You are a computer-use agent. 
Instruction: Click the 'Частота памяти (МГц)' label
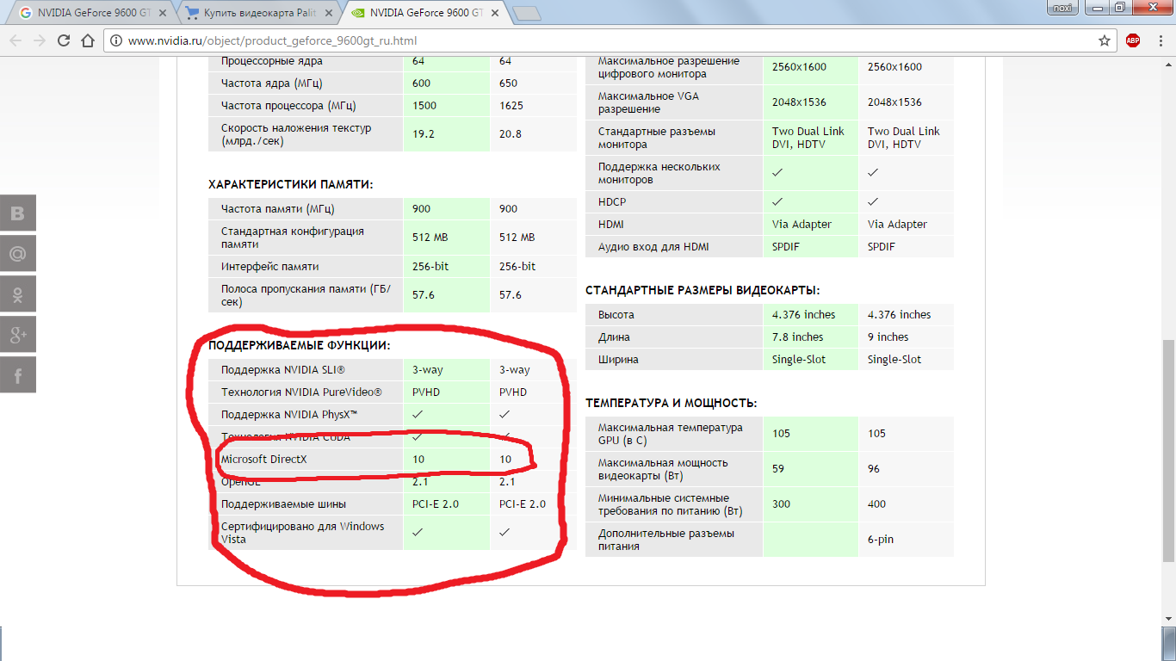(x=277, y=209)
